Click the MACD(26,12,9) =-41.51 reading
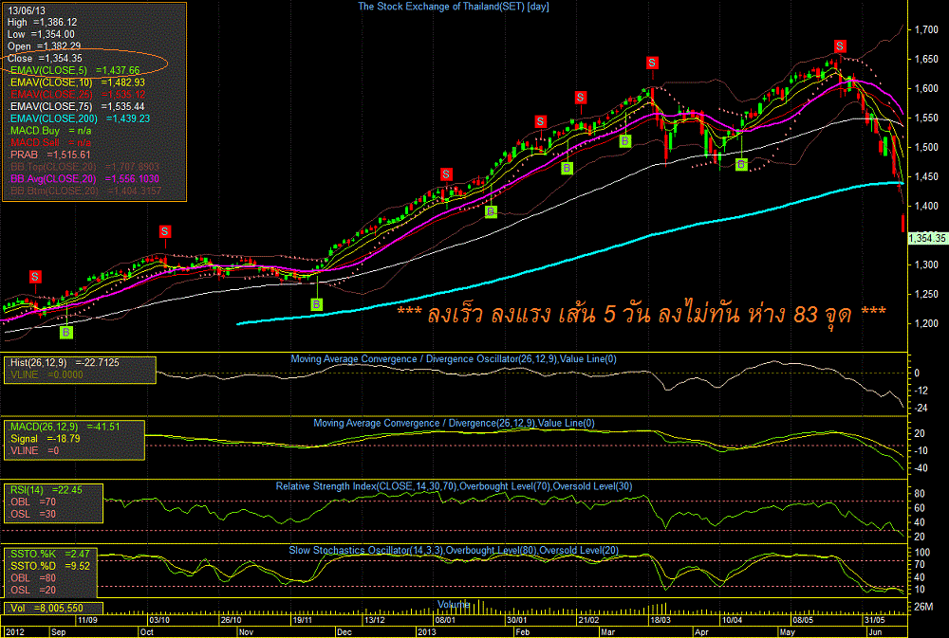Image resolution: width=949 pixels, height=638 pixels. point(65,427)
